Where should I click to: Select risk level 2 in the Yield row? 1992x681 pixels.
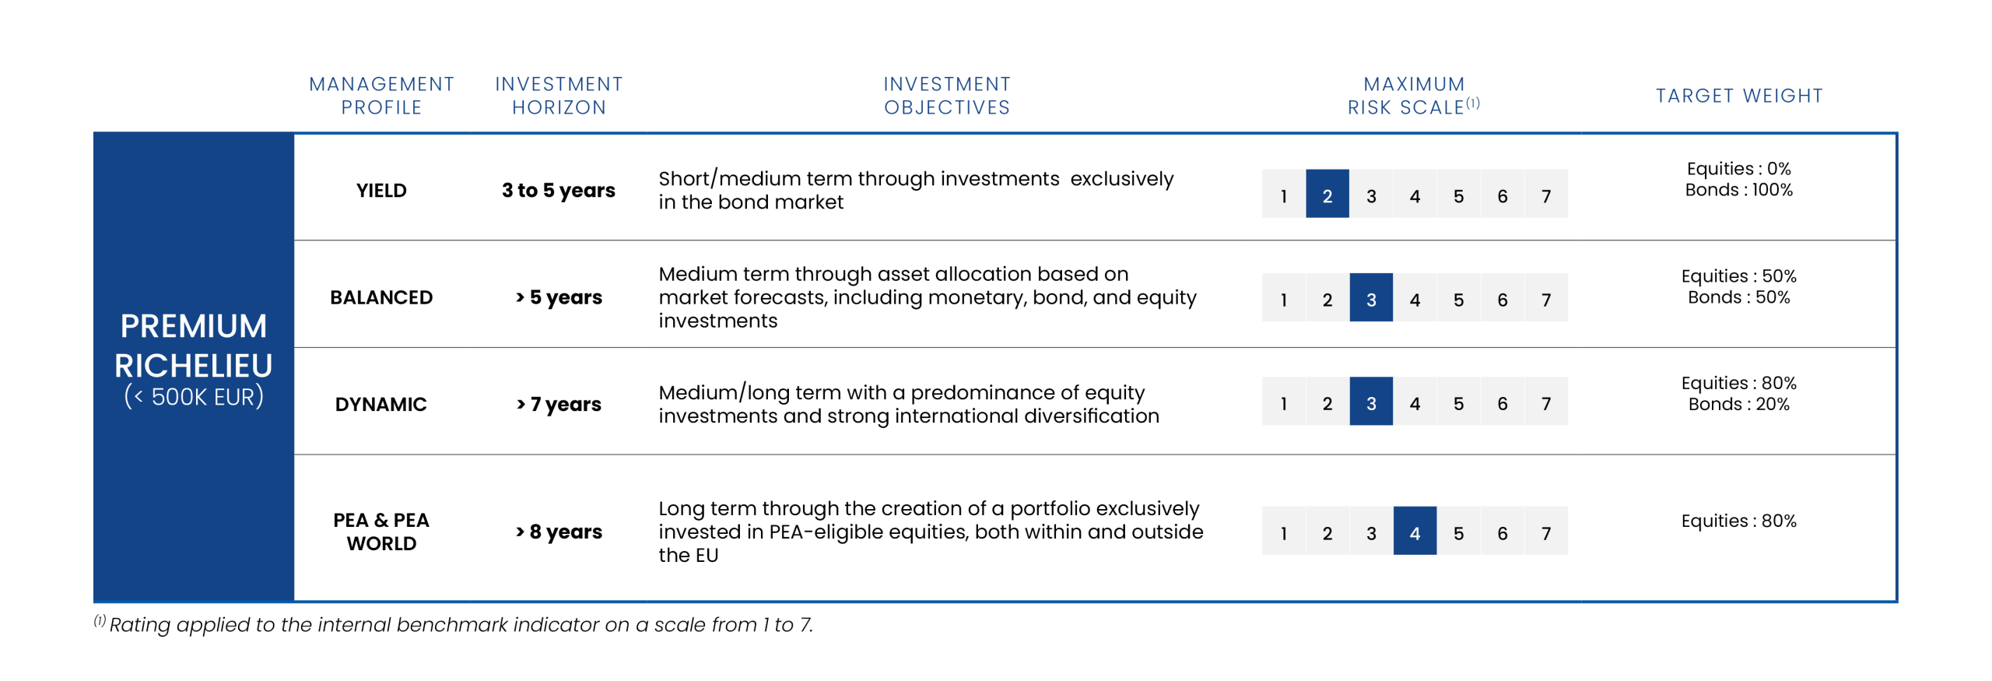click(1327, 194)
